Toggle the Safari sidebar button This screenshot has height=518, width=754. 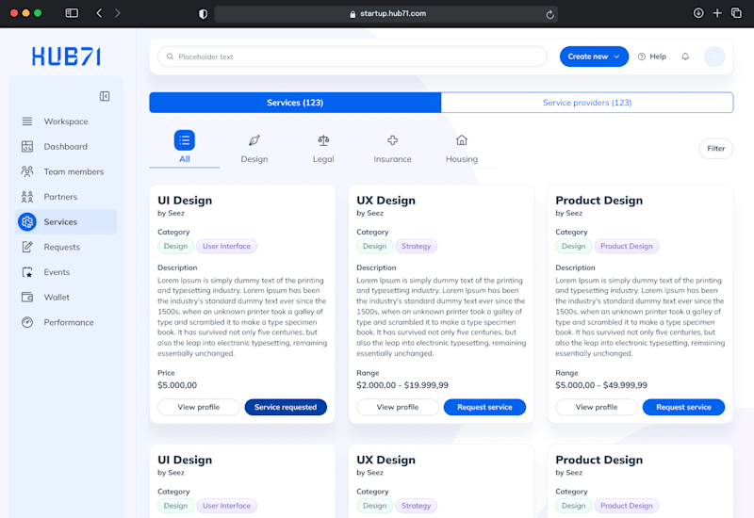72,13
